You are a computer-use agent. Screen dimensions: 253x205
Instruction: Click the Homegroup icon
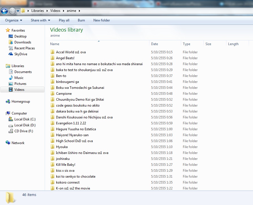pos(8,102)
